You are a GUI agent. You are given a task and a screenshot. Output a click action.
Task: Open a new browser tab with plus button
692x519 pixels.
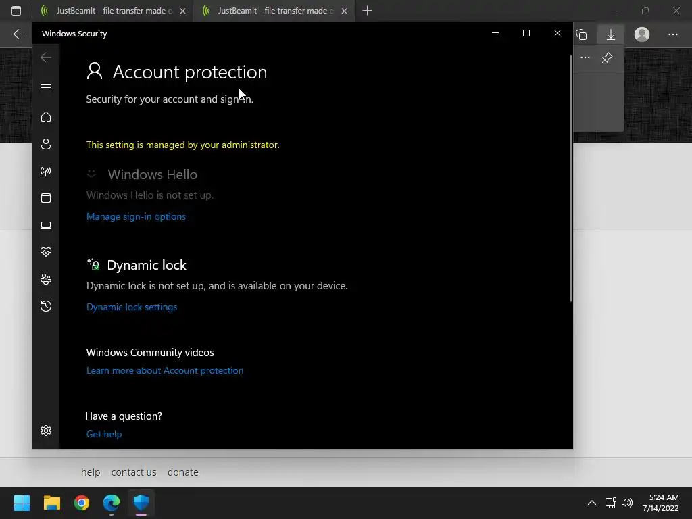click(x=367, y=11)
